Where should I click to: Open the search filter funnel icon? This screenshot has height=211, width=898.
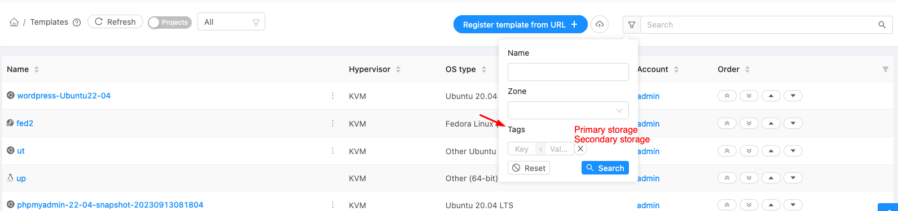(632, 25)
